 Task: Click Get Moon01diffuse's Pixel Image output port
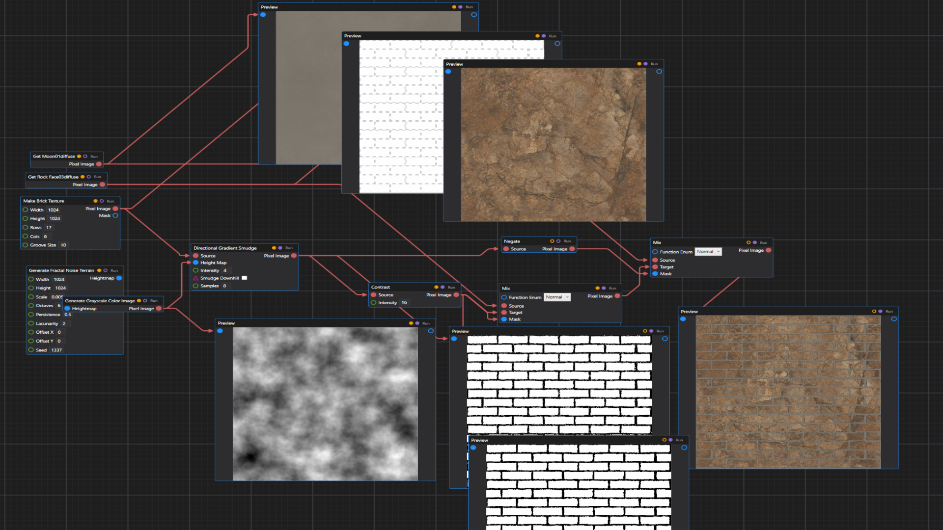(x=99, y=164)
